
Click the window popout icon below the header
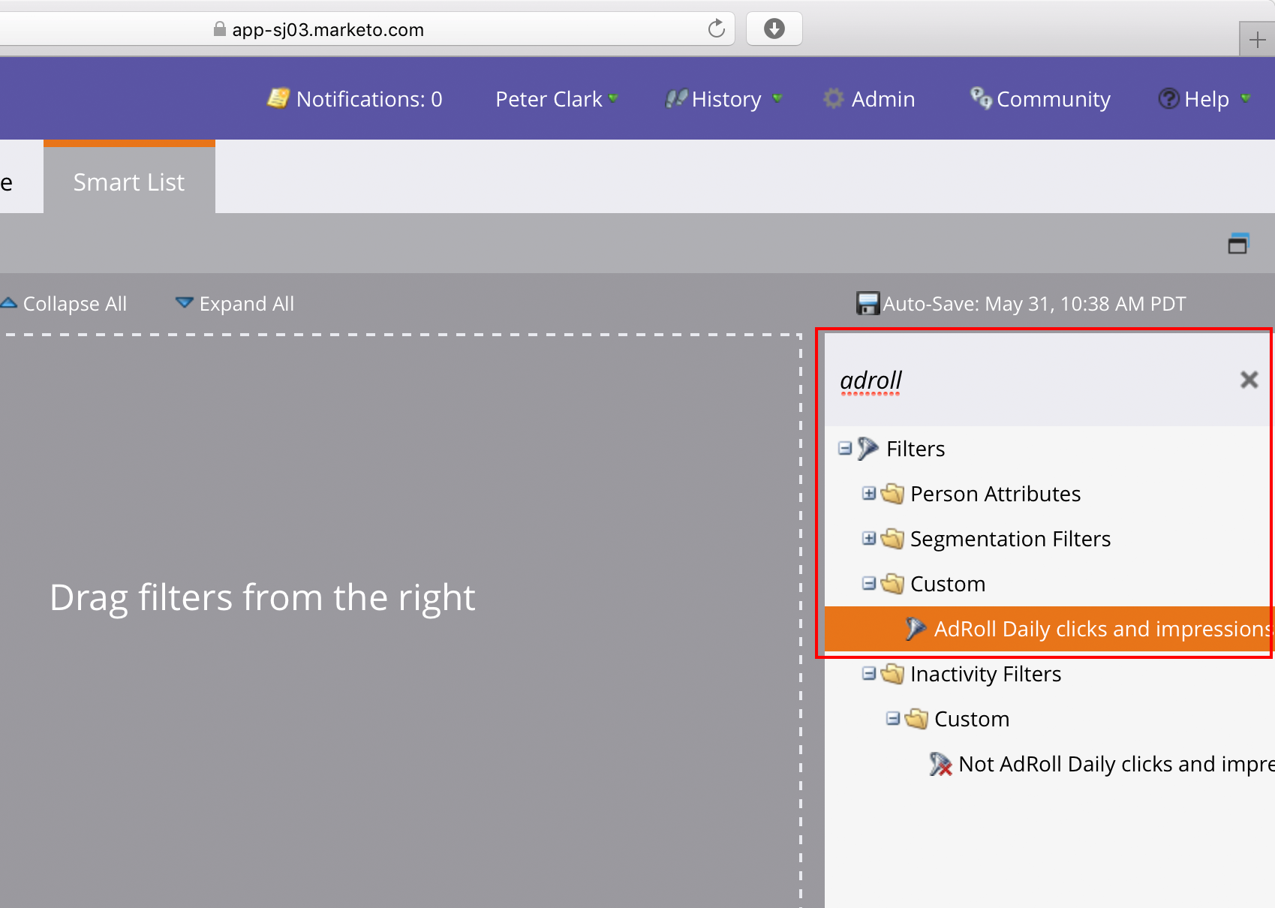click(x=1238, y=243)
